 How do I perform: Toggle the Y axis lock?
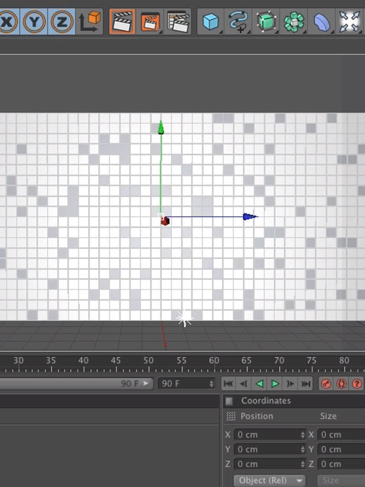34,22
